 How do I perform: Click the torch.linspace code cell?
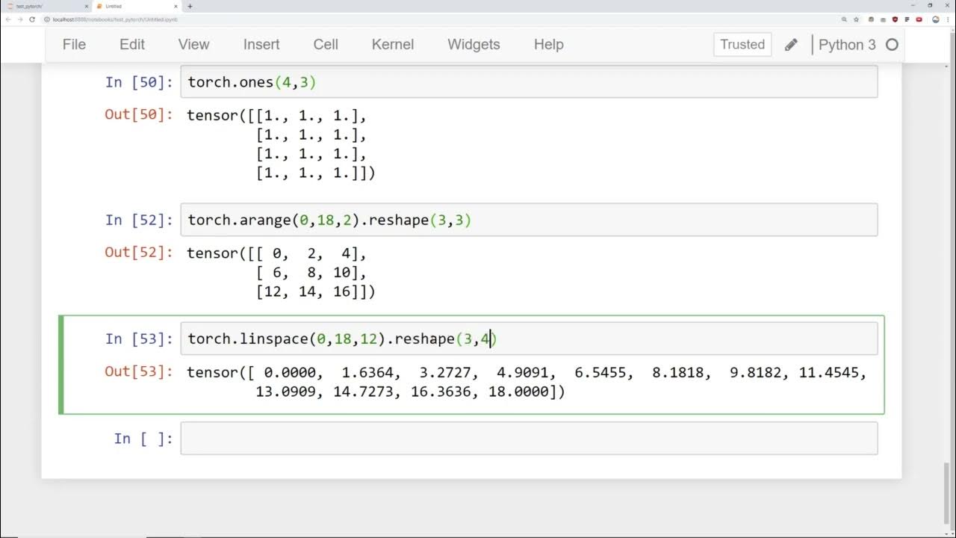529,339
